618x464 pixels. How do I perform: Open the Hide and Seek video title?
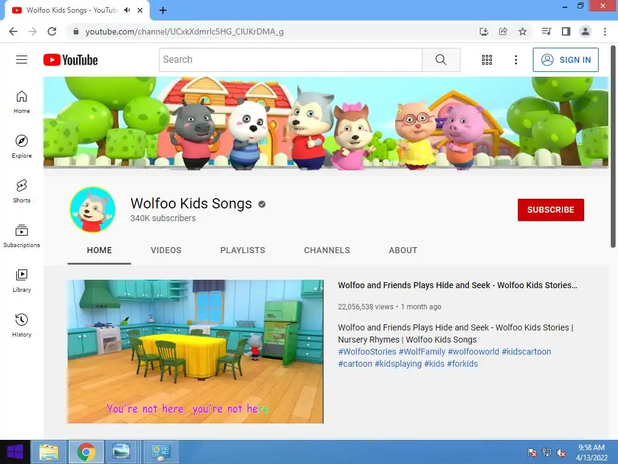(x=457, y=285)
